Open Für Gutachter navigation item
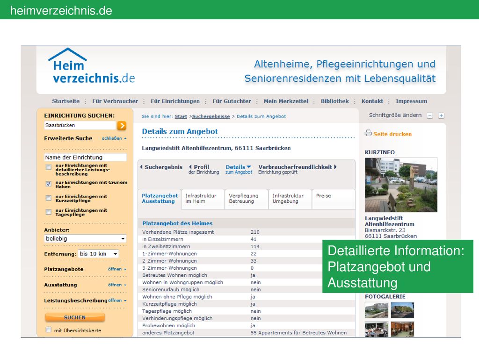The height and width of the screenshot is (359, 479). point(232,101)
